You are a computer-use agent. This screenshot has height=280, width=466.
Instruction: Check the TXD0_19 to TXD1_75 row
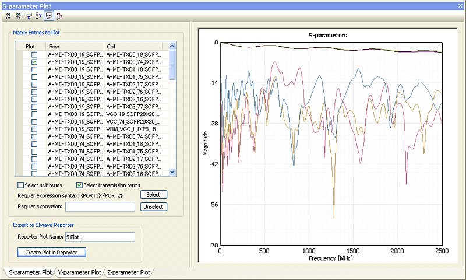(34, 77)
